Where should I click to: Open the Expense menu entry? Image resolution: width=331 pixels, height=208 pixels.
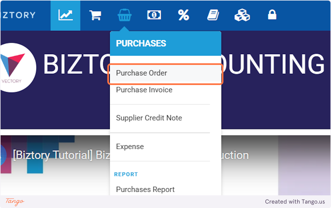point(130,147)
